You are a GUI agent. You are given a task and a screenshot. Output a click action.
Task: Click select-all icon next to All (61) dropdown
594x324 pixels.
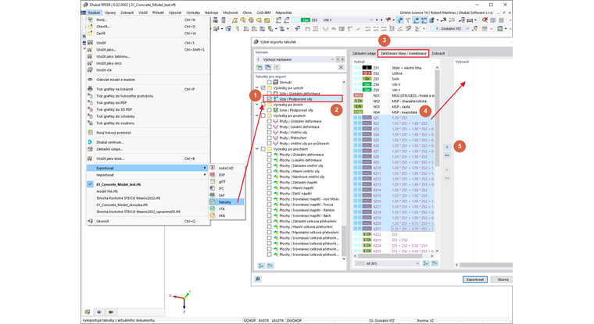click(x=426, y=263)
